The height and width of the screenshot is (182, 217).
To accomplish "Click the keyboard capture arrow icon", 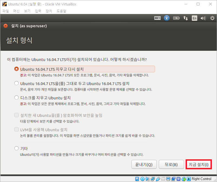I will tap(189, 179).
